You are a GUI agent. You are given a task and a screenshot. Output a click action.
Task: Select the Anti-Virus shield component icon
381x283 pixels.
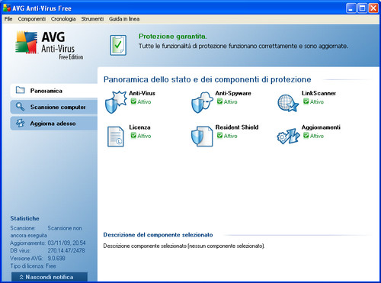(x=116, y=102)
